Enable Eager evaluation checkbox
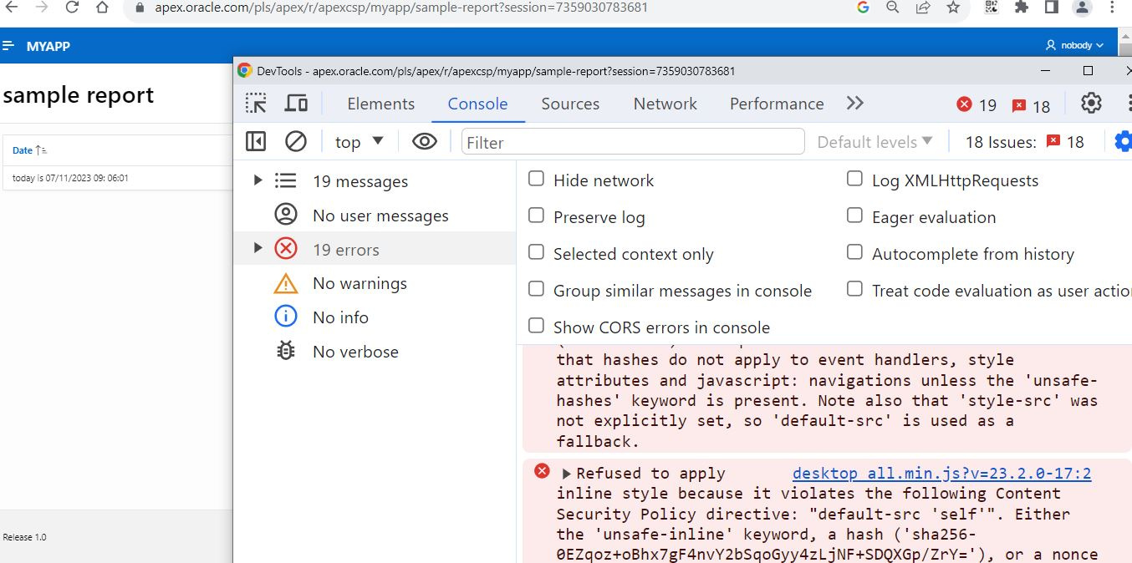This screenshot has width=1132, height=563. (x=854, y=216)
